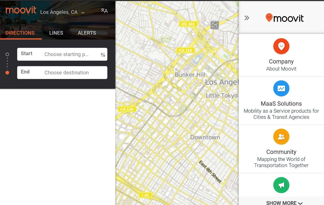The height and width of the screenshot is (205, 324).
Task: Open the Company About Moovit link
Action: [281, 65]
